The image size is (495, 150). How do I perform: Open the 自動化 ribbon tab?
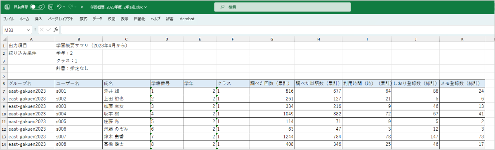tap(139, 19)
